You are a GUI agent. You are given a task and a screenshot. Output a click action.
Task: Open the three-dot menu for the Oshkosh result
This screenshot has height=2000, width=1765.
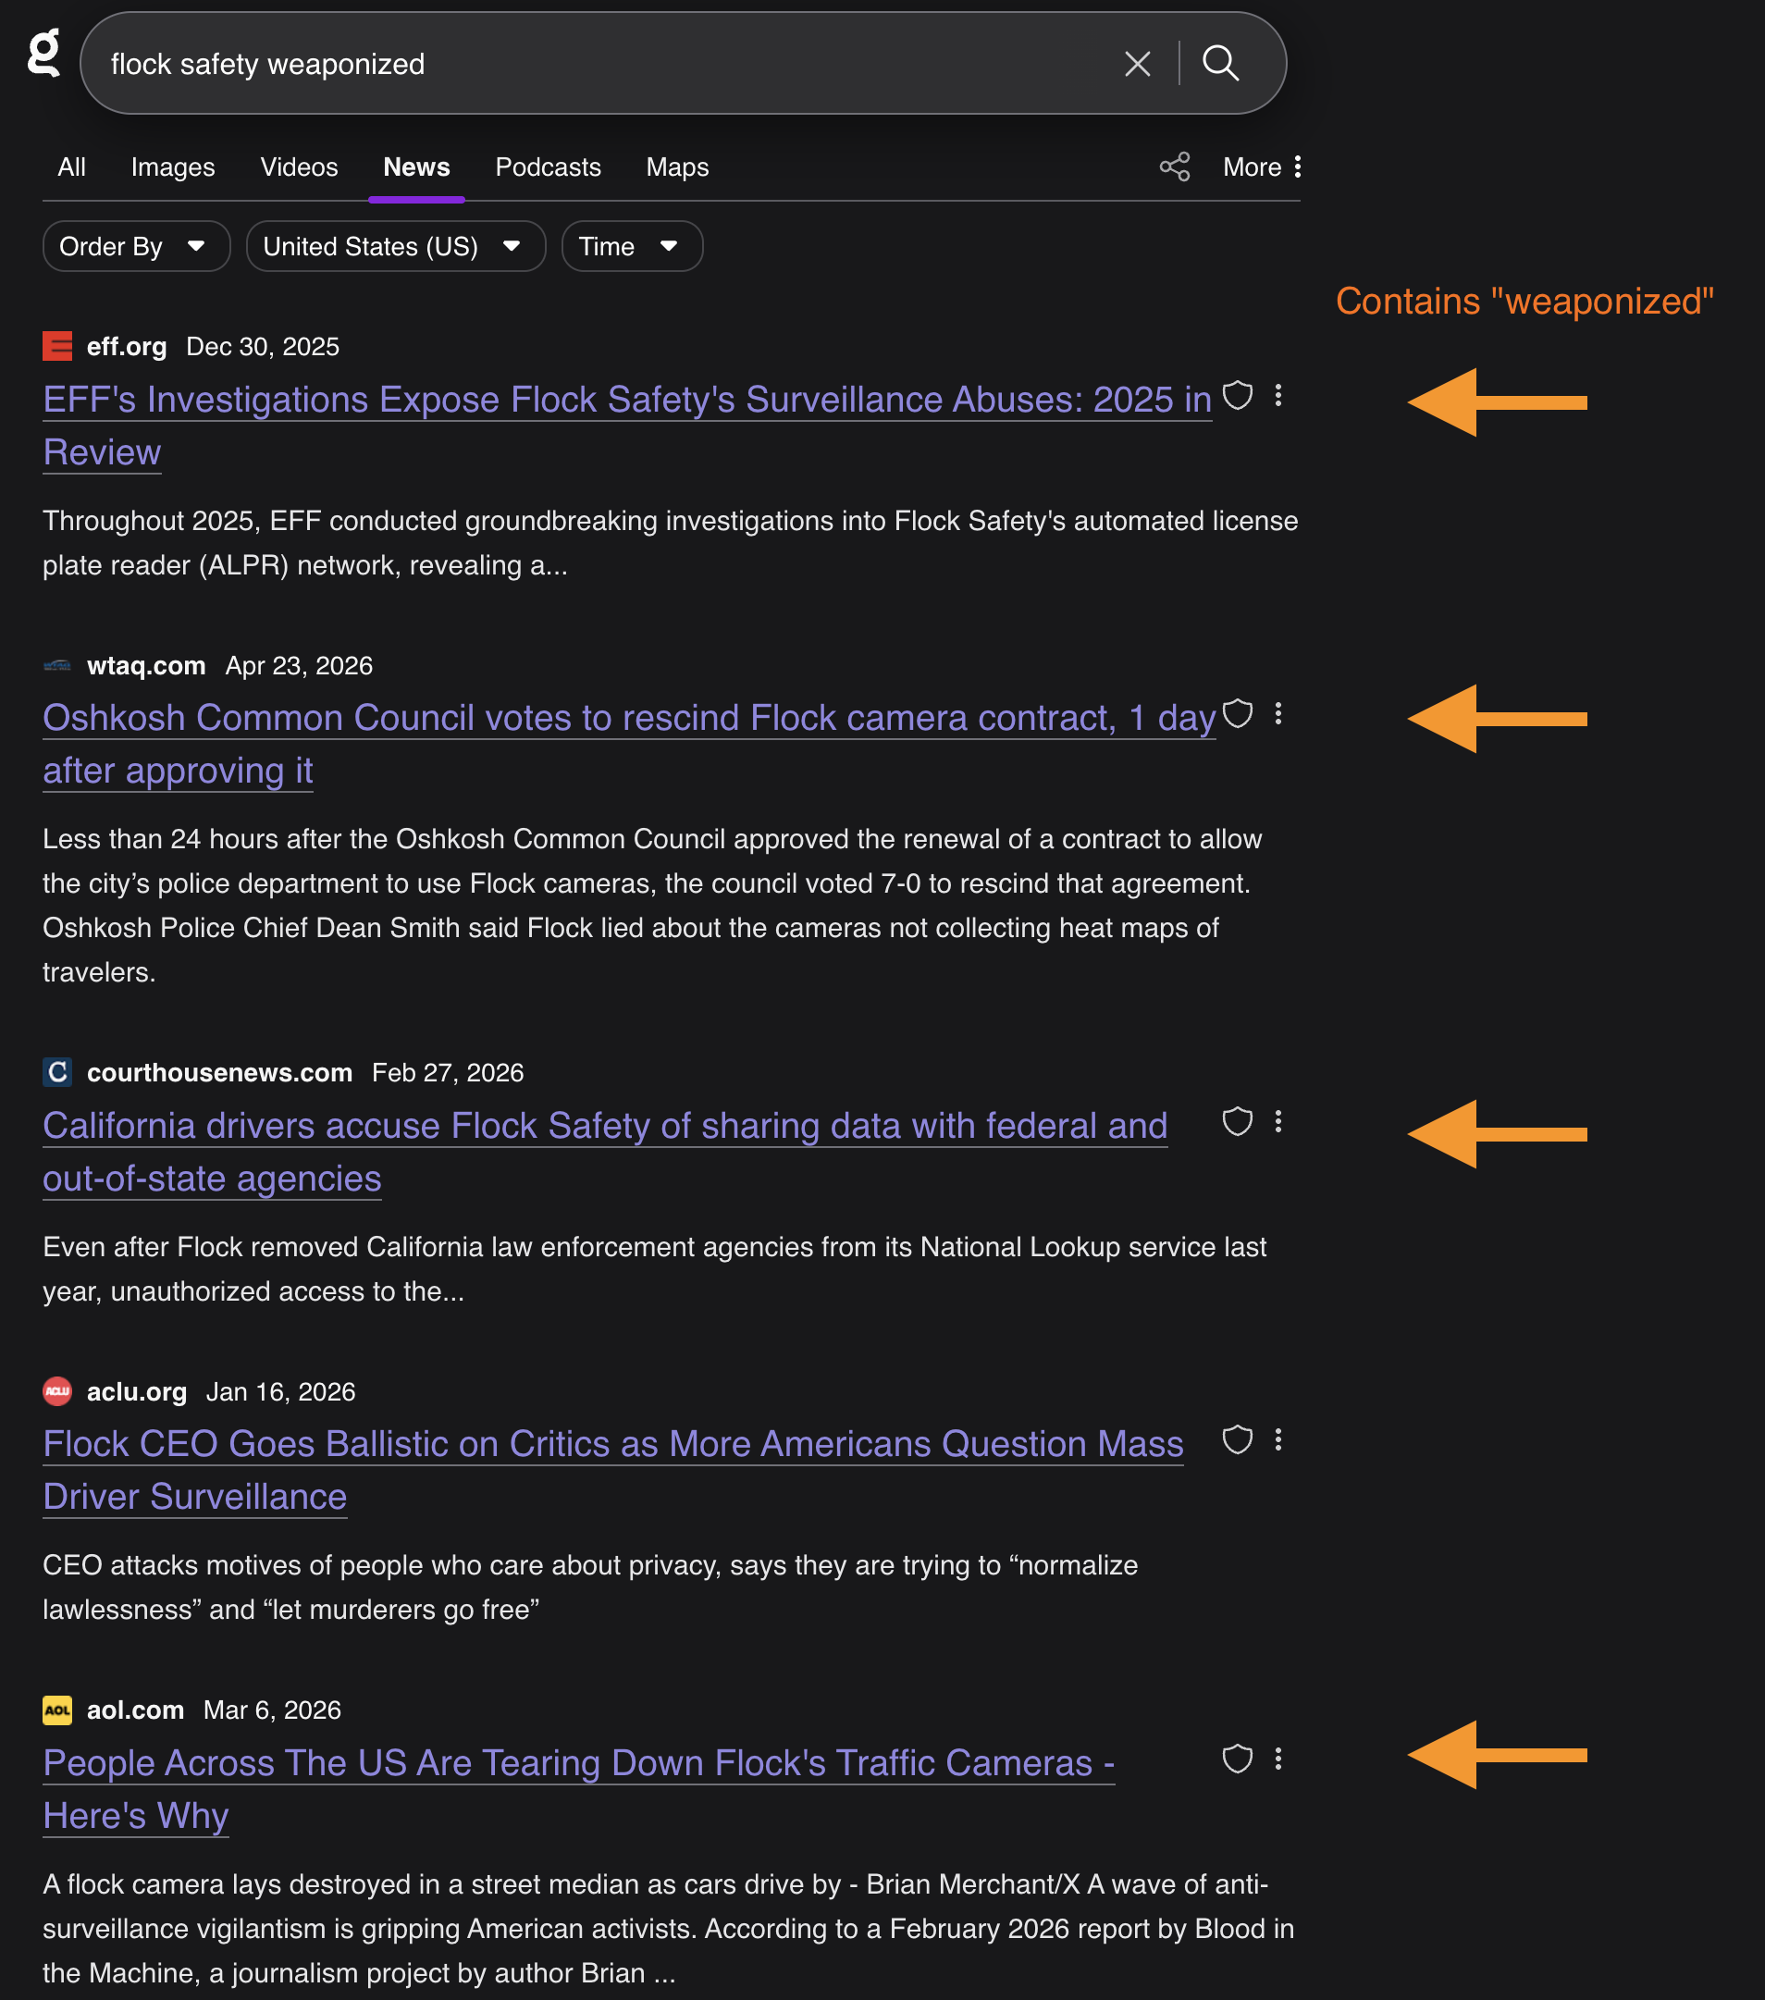1277,713
